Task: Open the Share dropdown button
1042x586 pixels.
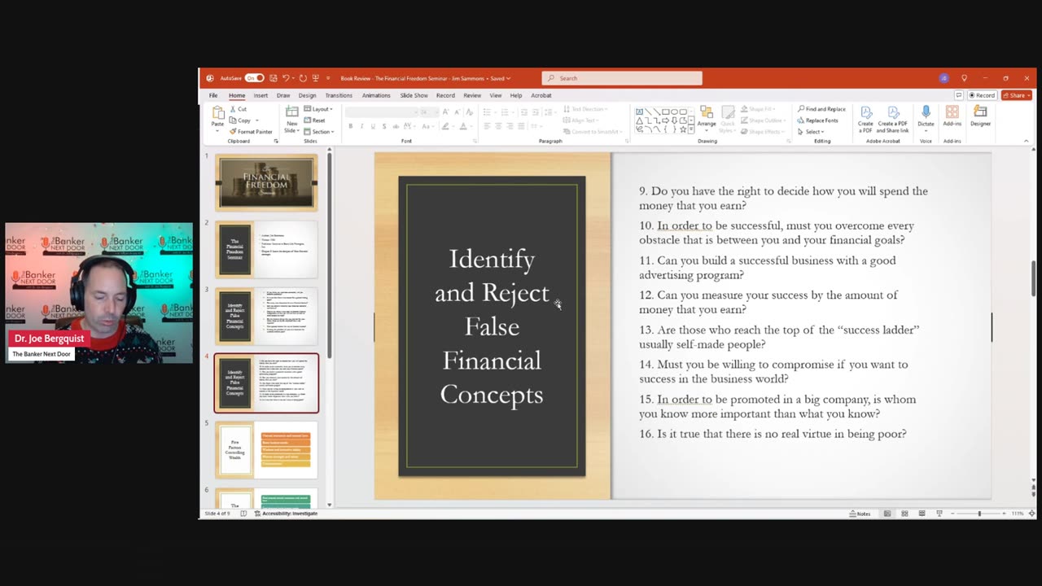Action: click(1017, 95)
